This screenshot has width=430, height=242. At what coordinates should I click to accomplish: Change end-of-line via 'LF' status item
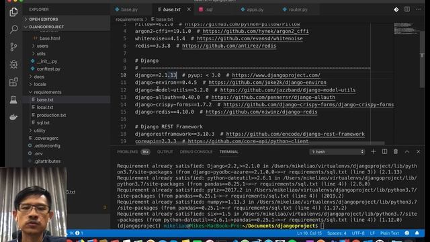coord(372,233)
